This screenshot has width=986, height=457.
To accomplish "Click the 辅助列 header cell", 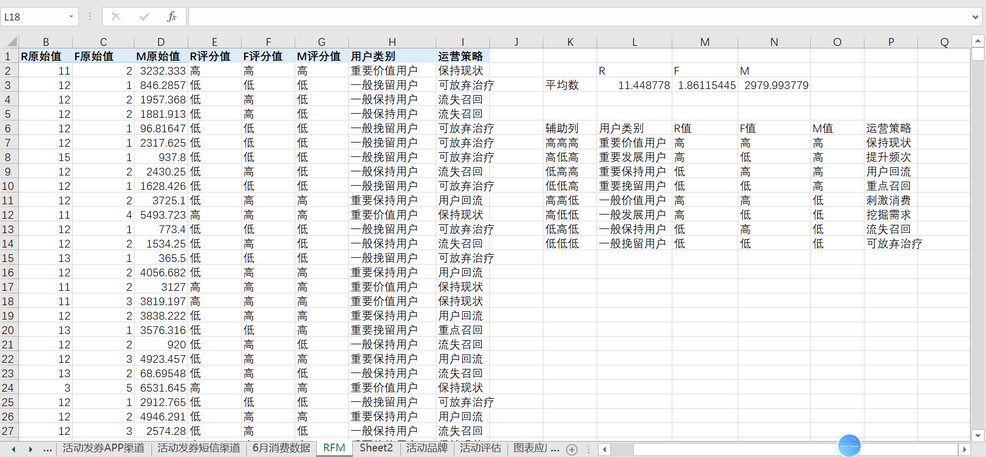I will [570, 128].
